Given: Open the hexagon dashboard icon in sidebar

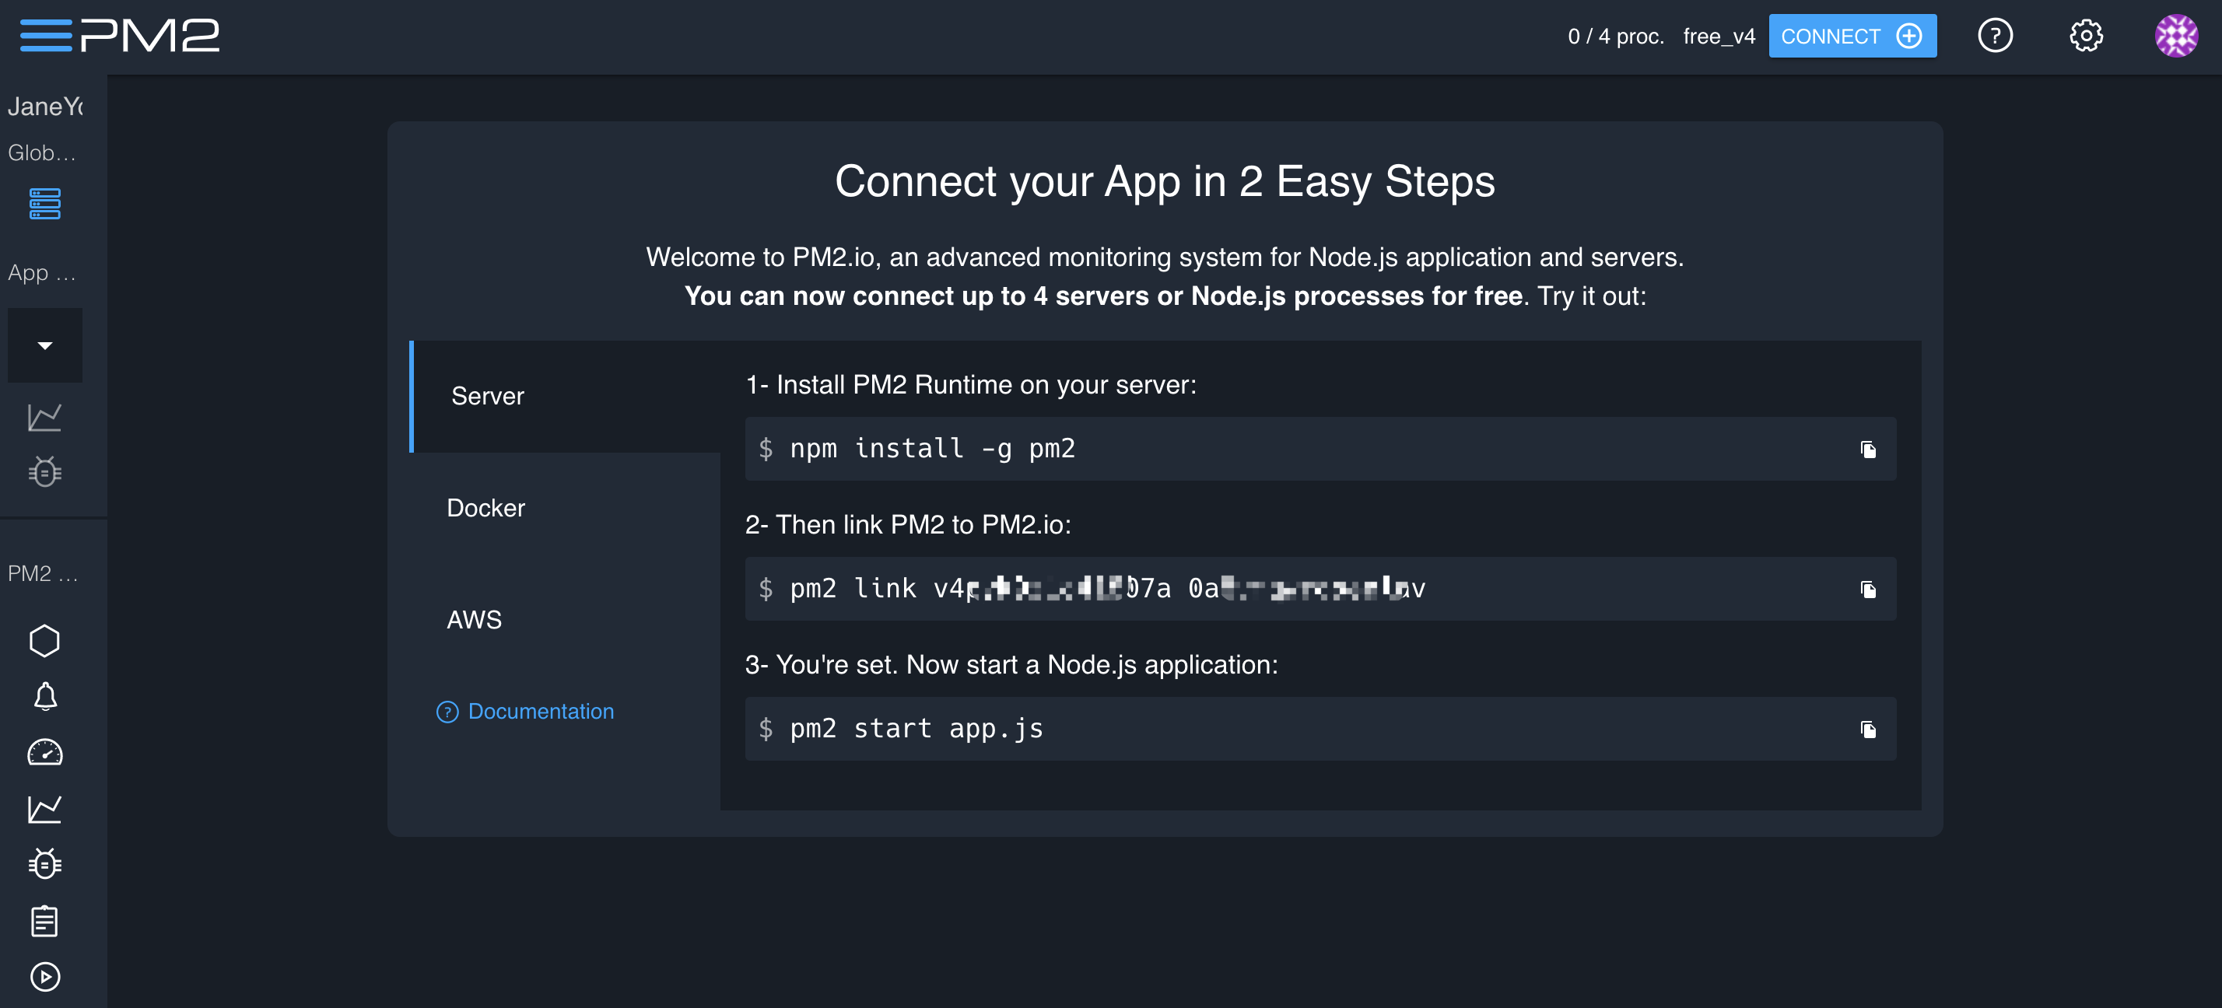Looking at the screenshot, I should point(45,641).
